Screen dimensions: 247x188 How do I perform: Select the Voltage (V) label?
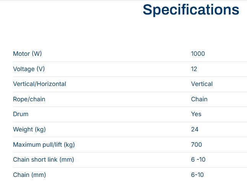coord(29,69)
